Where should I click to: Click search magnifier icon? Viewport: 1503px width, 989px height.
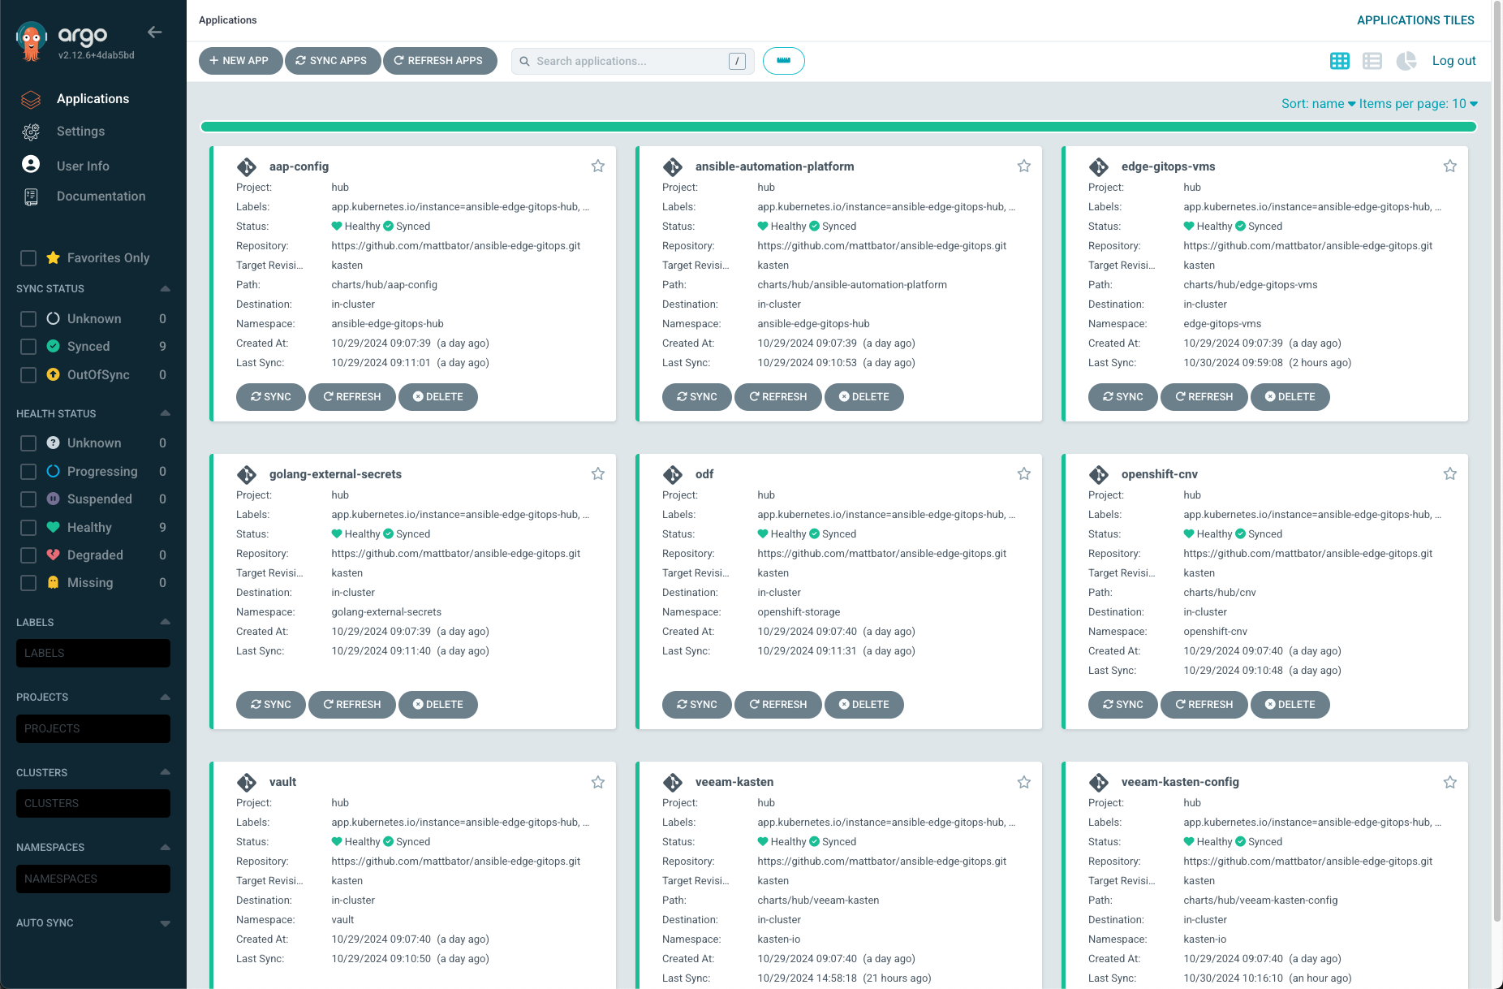[524, 61]
